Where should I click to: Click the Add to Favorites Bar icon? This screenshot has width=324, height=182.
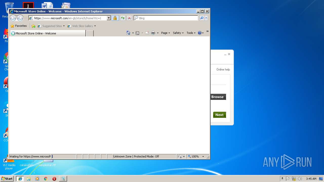pyautogui.click(x=33, y=26)
